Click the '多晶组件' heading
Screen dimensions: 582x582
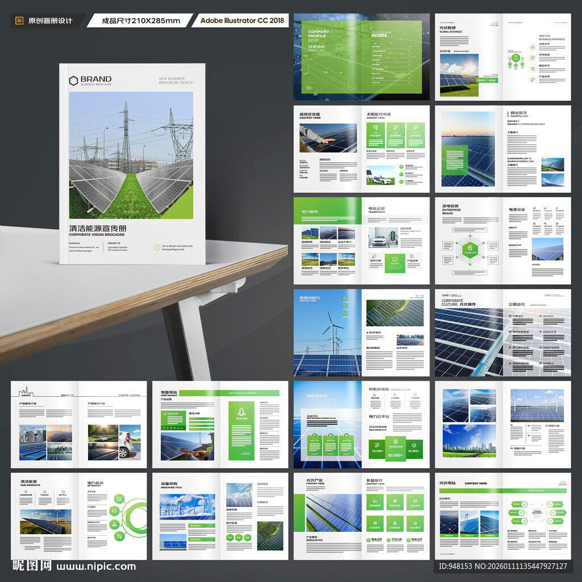click(x=375, y=480)
